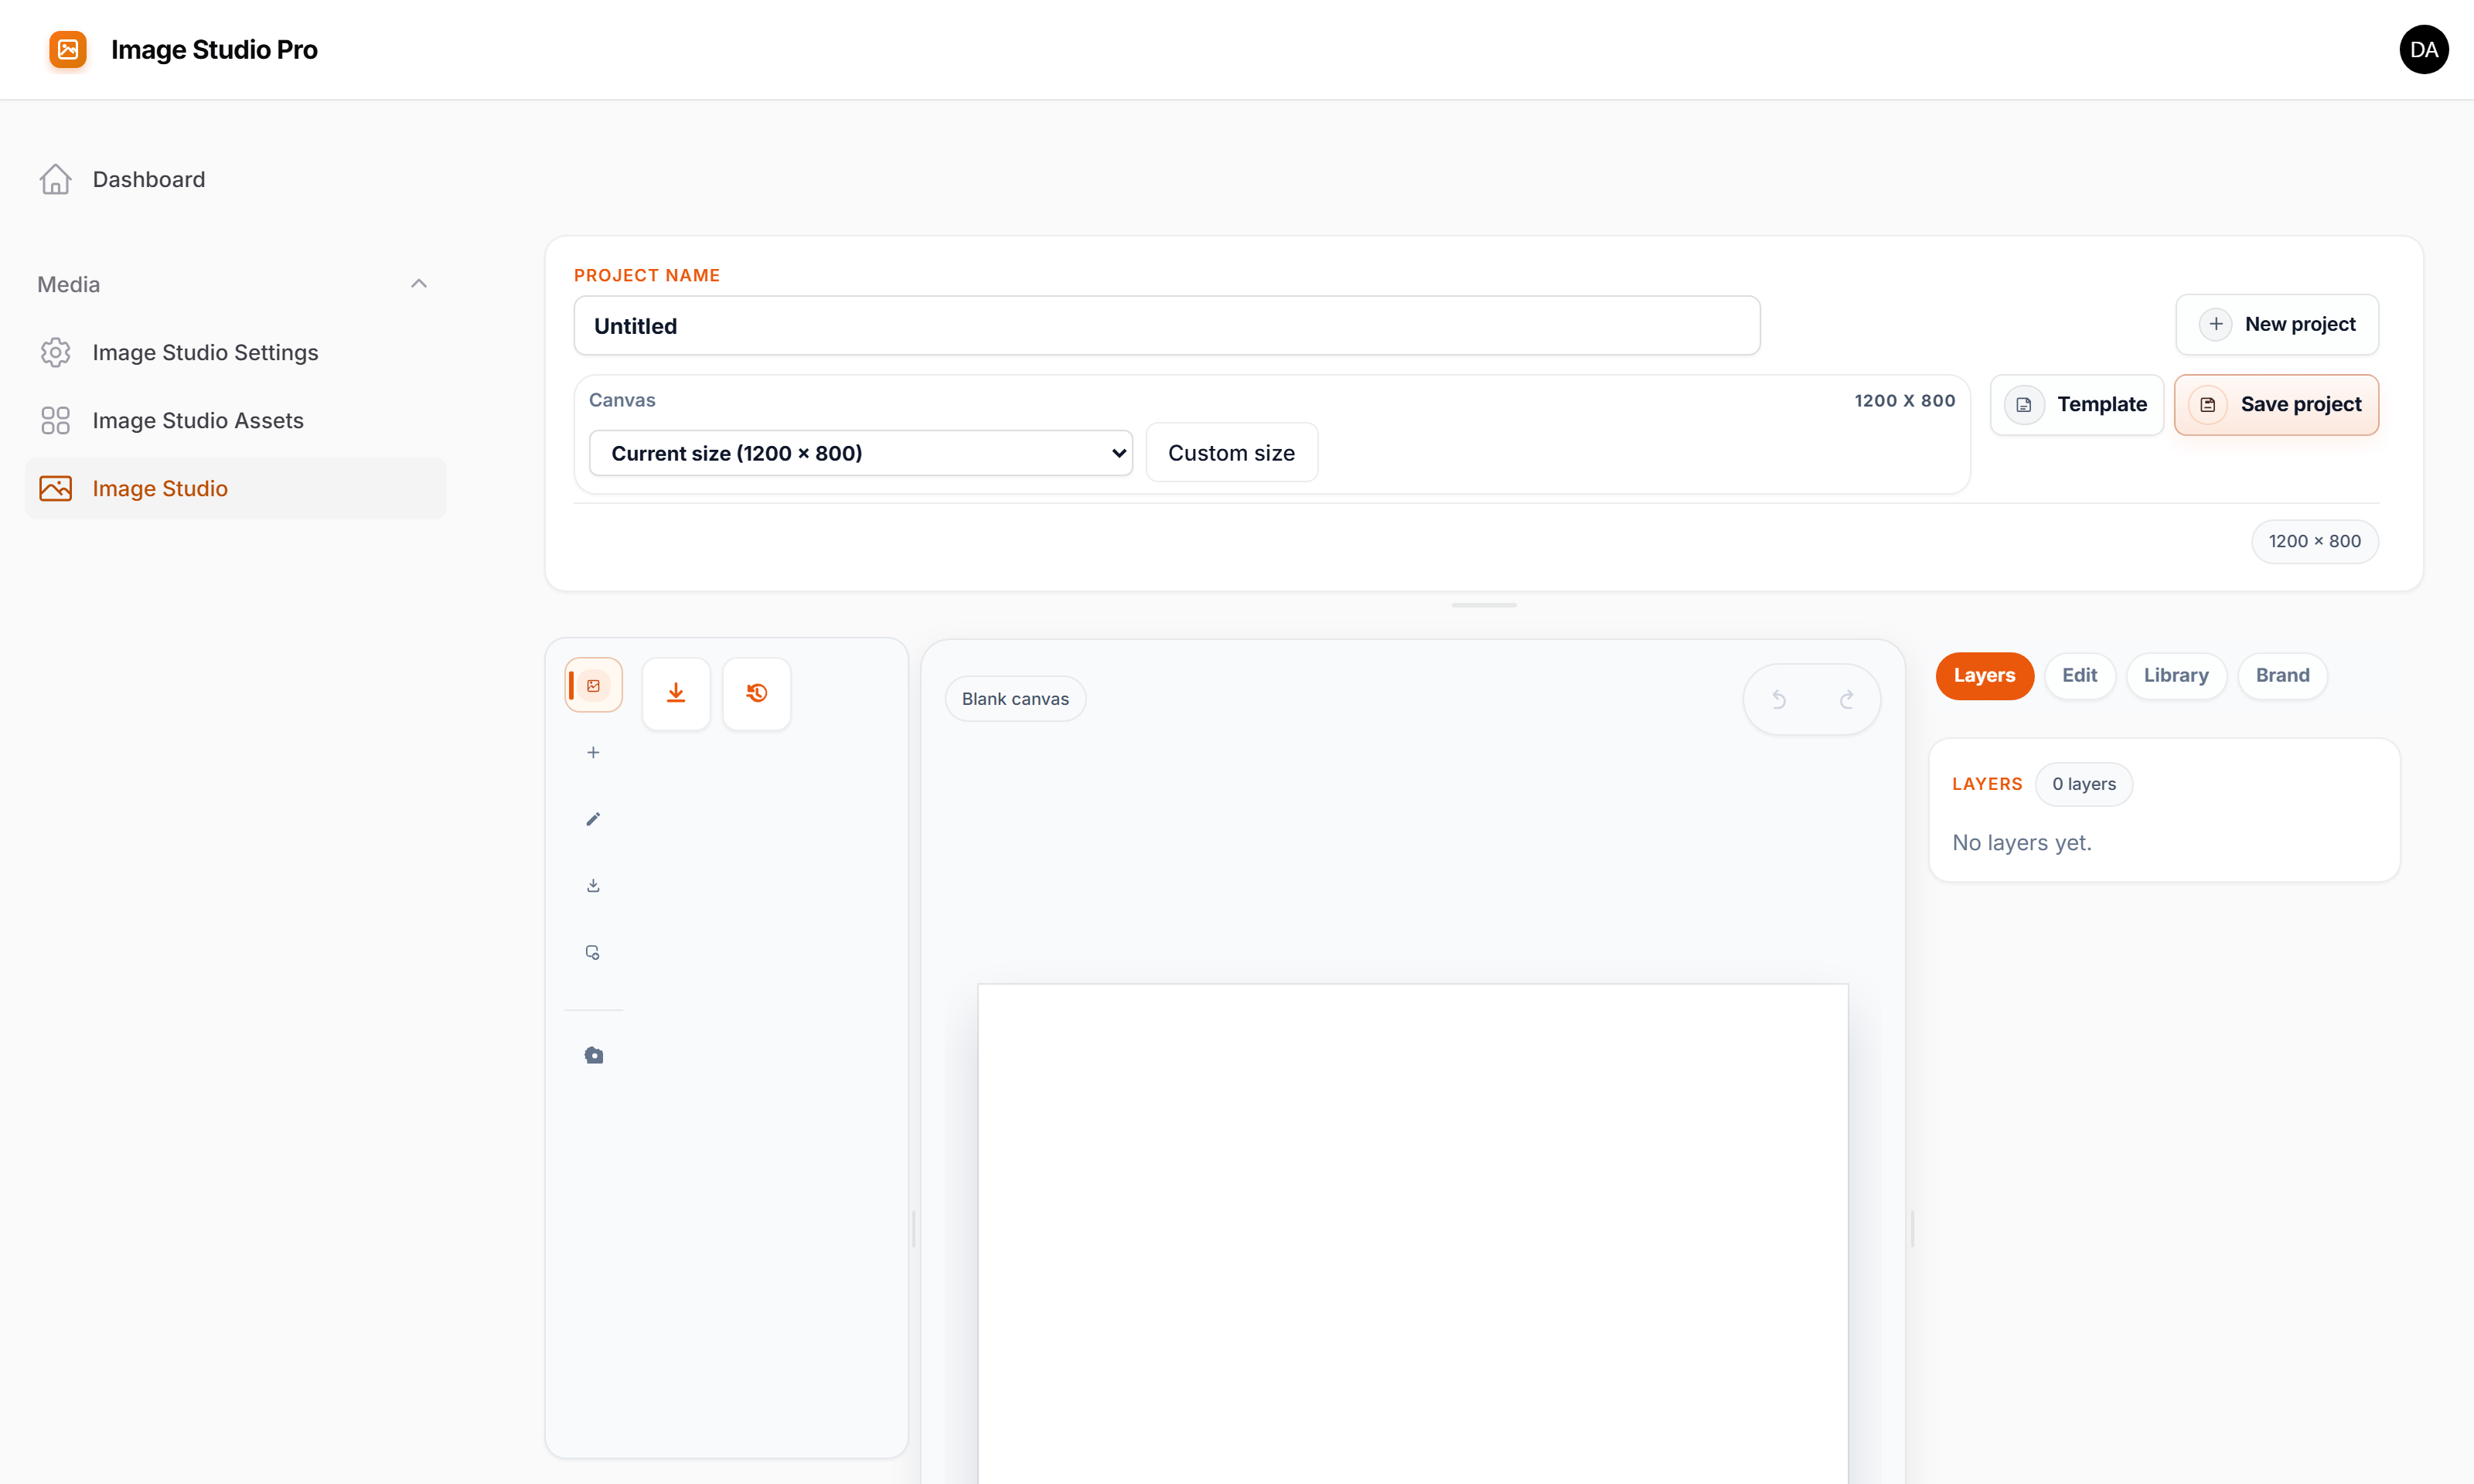Switch to the Edit tab
This screenshot has width=2474, height=1484.
(2080, 675)
